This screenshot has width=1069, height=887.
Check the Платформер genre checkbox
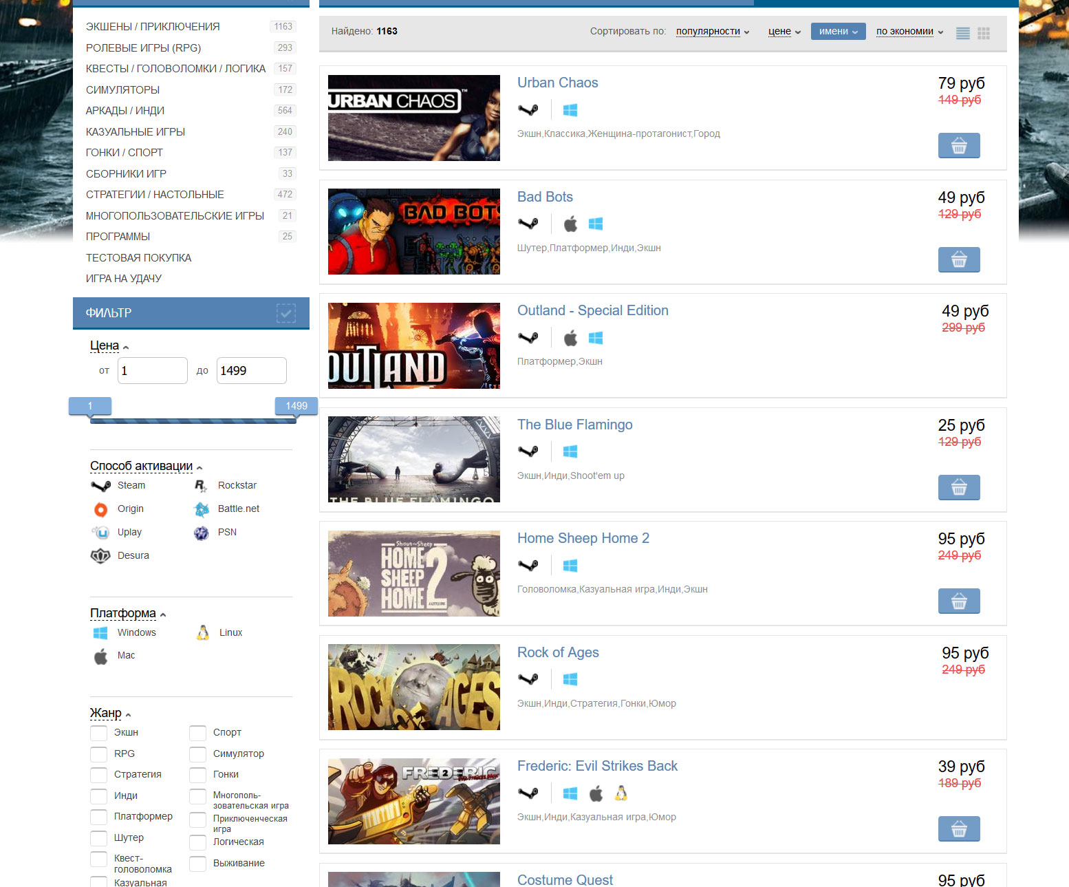[x=99, y=817]
